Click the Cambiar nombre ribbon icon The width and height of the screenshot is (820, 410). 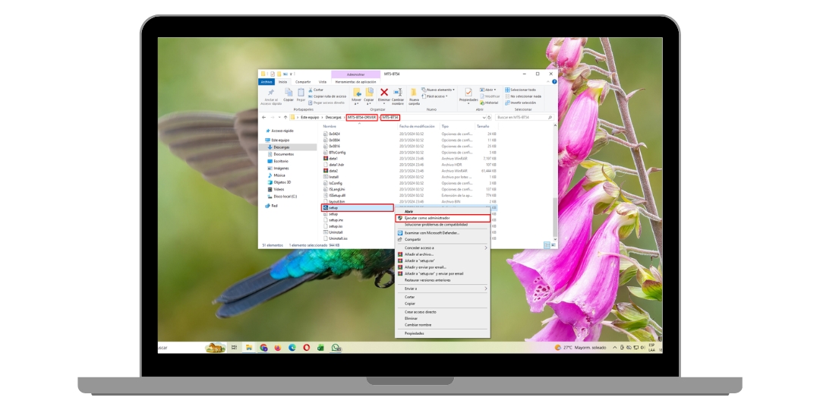[x=398, y=93]
